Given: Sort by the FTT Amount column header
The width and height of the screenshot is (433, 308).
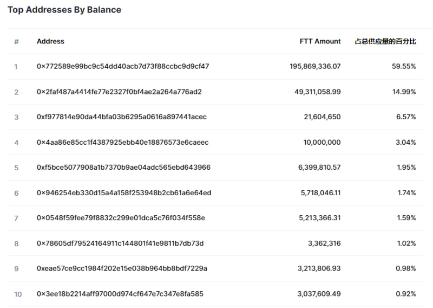Looking at the screenshot, I should 320,41.
